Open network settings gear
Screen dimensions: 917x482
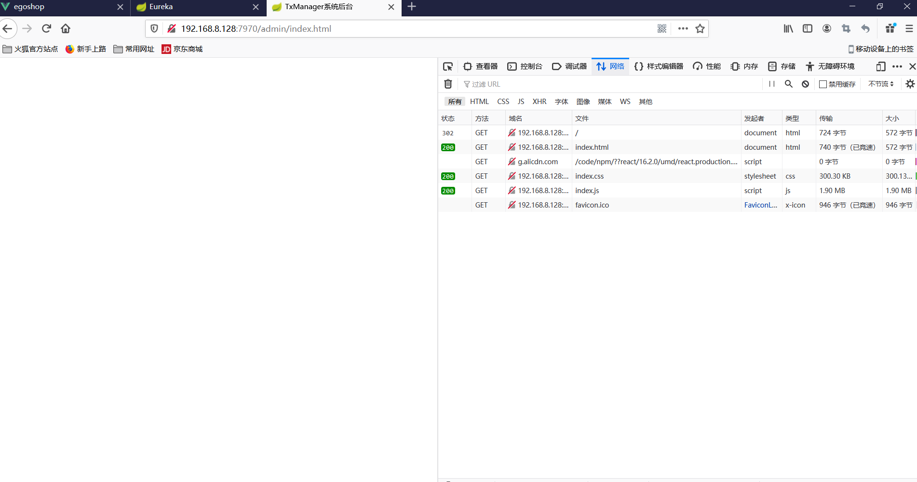910,84
